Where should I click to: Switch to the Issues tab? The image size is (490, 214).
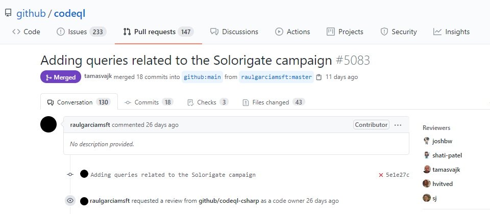coord(82,32)
